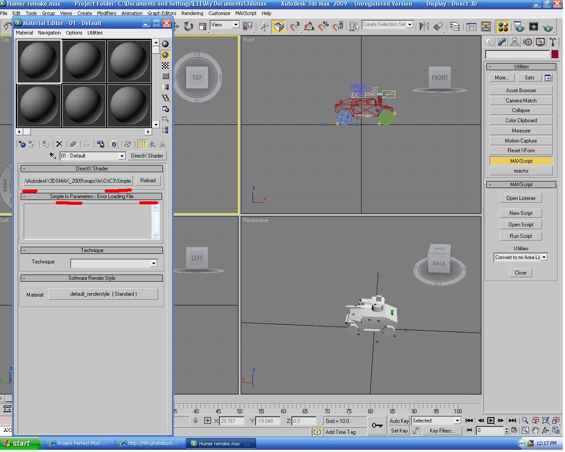Click Video Color Check icon
This screenshot has height=452, width=565.
click(165, 87)
